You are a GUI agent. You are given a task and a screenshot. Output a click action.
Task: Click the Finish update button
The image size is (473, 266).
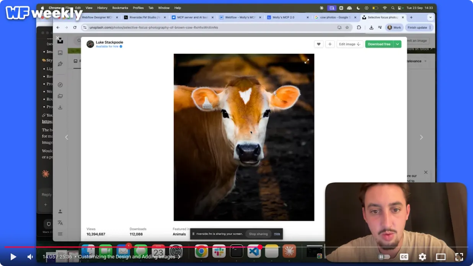(419, 28)
